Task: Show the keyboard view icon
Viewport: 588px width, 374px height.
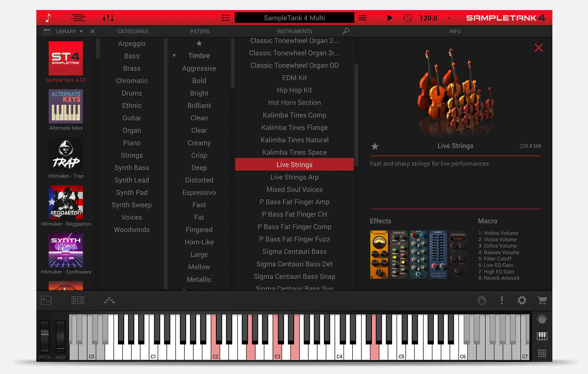Action: [x=542, y=336]
